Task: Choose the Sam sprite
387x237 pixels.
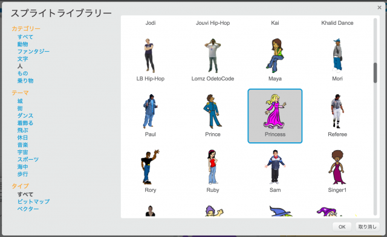Action: tap(275, 171)
